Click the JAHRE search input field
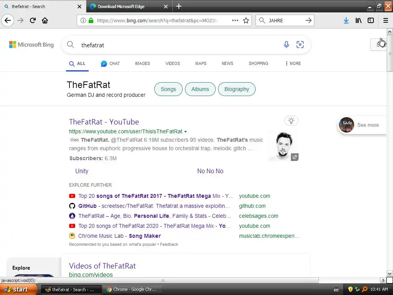 pos(285,20)
